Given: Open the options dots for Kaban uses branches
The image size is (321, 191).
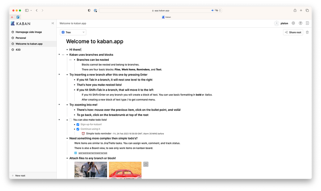Looking at the screenshot, I should (x=63, y=55).
